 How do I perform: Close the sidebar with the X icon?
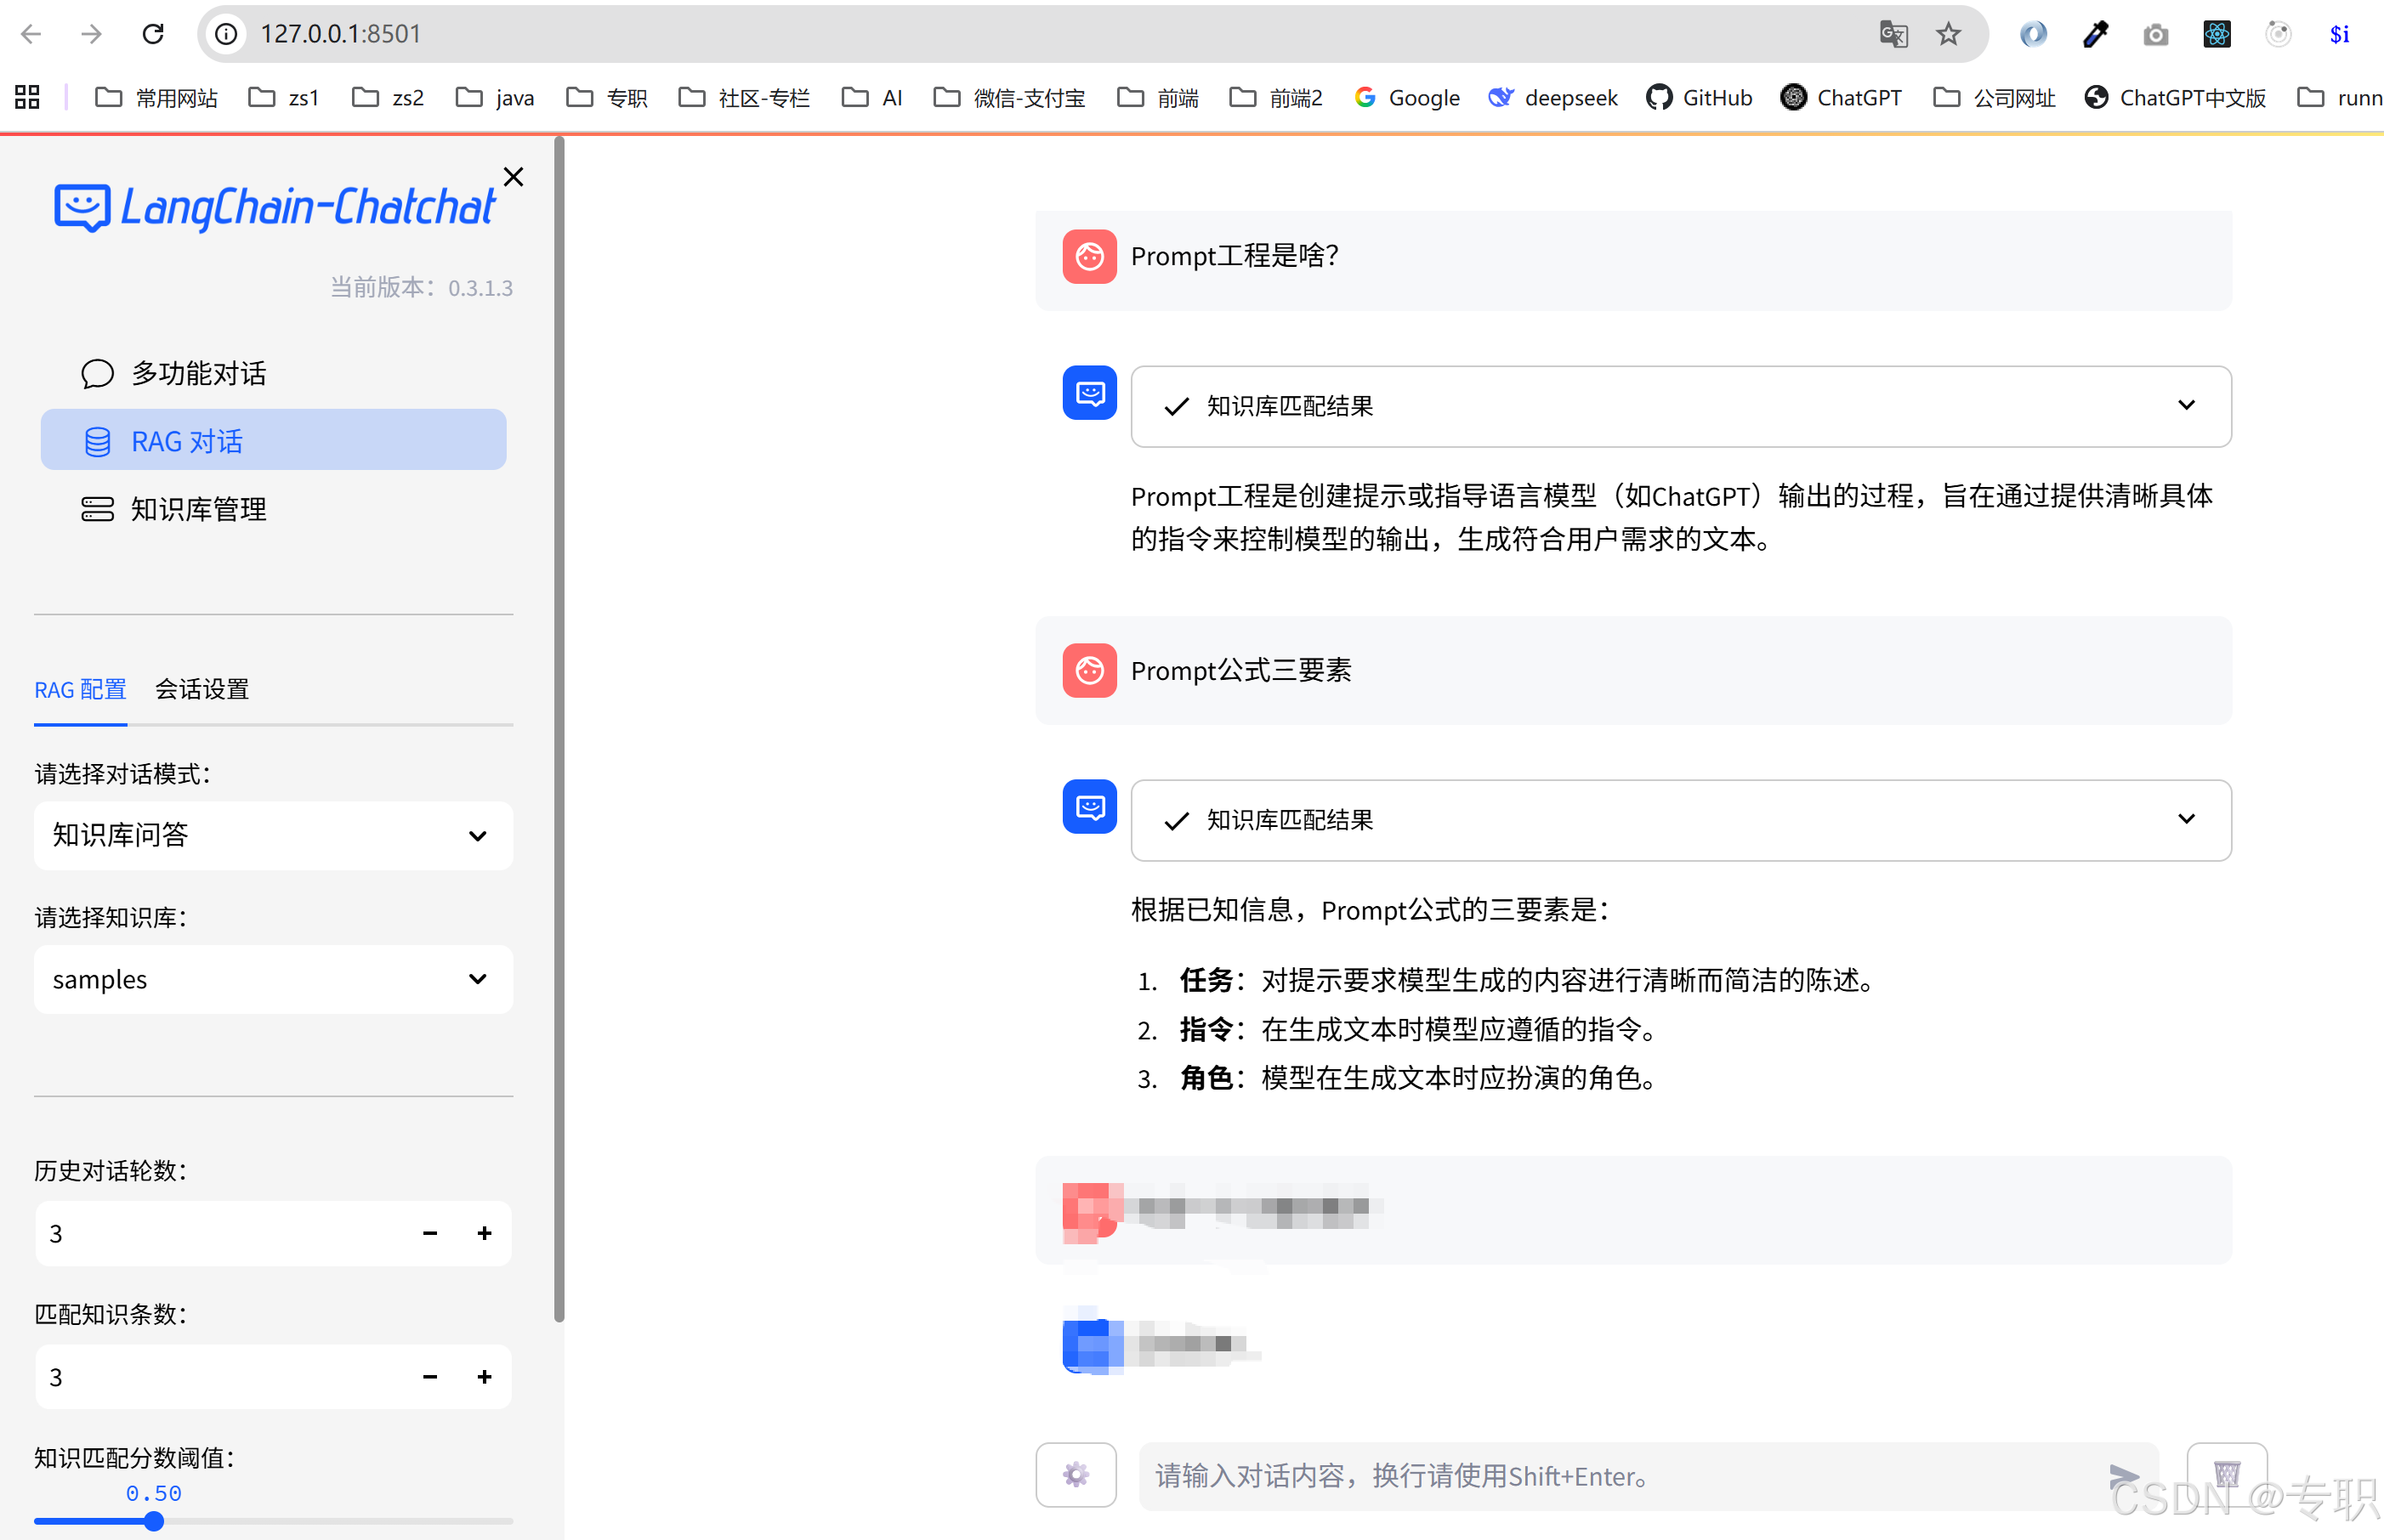click(x=514, y=177)
